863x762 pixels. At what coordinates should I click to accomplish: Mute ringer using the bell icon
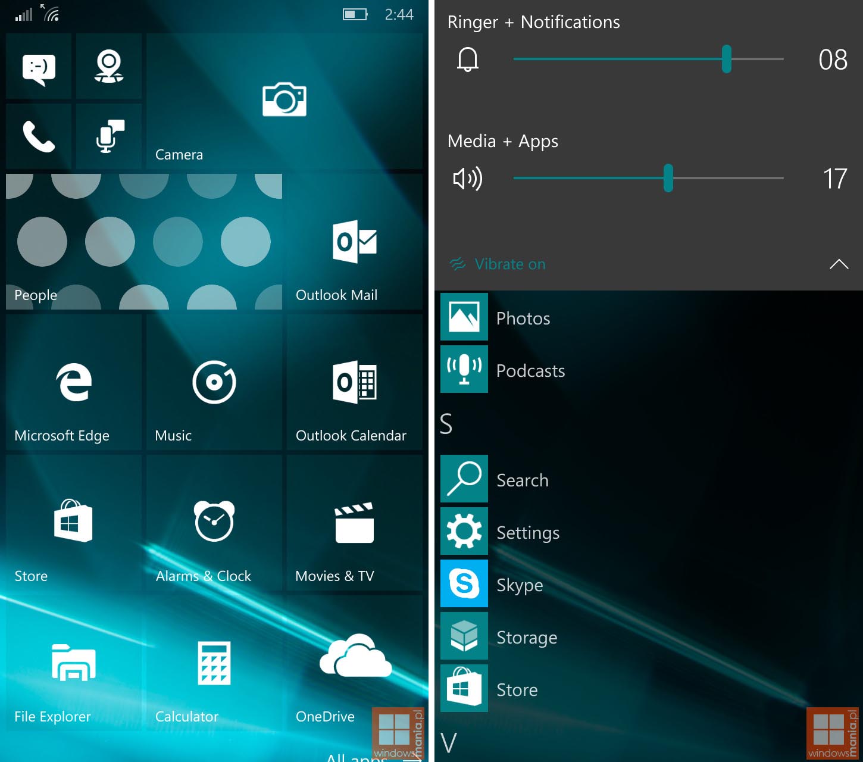click(468, 60)
